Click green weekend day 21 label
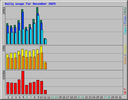The height and width of the screenshot is (100, 128). (x=82, y=97)
